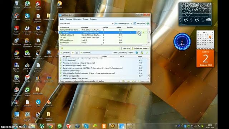Click the Очистить button
Viewport: 229px width, 129px height.
click(x=125, y=48)
